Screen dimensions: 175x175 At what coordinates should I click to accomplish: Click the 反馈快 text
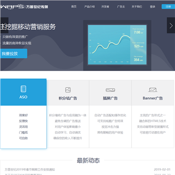[x=23, y=121]
